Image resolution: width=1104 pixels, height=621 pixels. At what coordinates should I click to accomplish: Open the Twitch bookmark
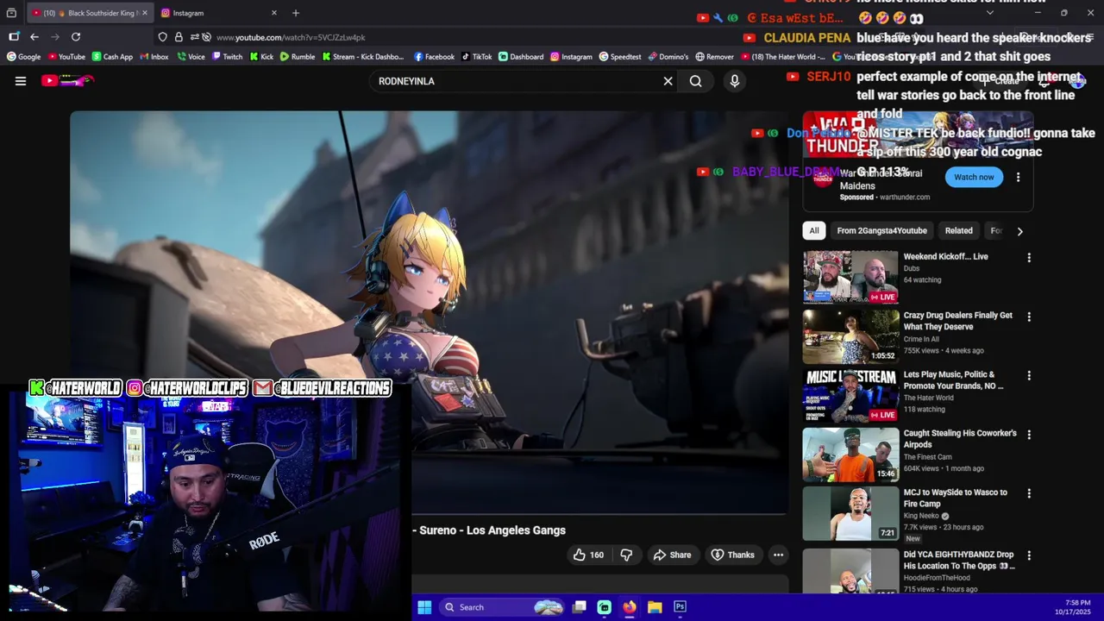tap(227, 57)
